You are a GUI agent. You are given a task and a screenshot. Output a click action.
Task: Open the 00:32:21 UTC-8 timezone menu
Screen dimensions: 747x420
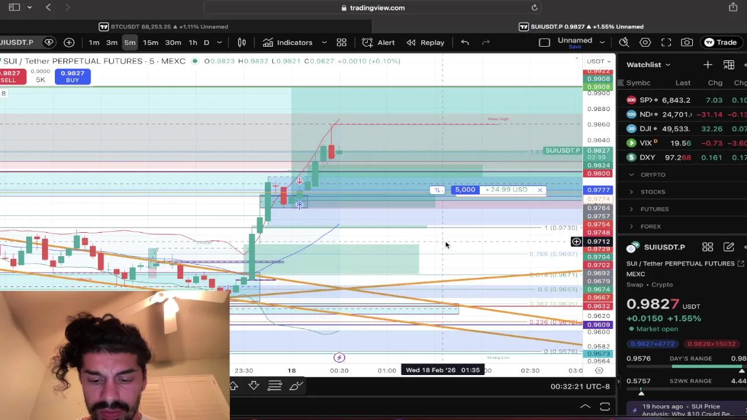(580, 386)
